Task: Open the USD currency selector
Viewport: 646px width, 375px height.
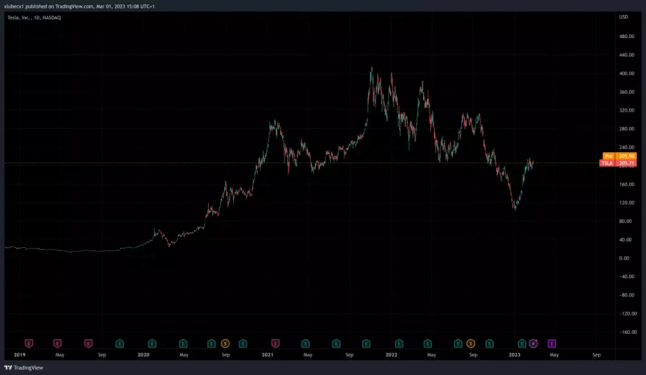Action: pos(623,16)
